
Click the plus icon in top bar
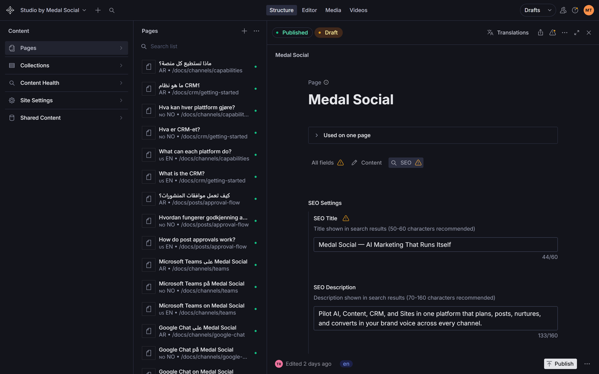point(98,10)
